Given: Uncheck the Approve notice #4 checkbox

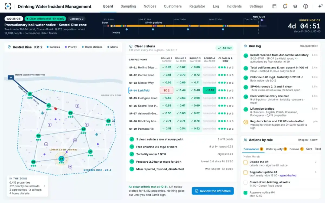Looking at the screenshot, I should click(x=245, y=193).
